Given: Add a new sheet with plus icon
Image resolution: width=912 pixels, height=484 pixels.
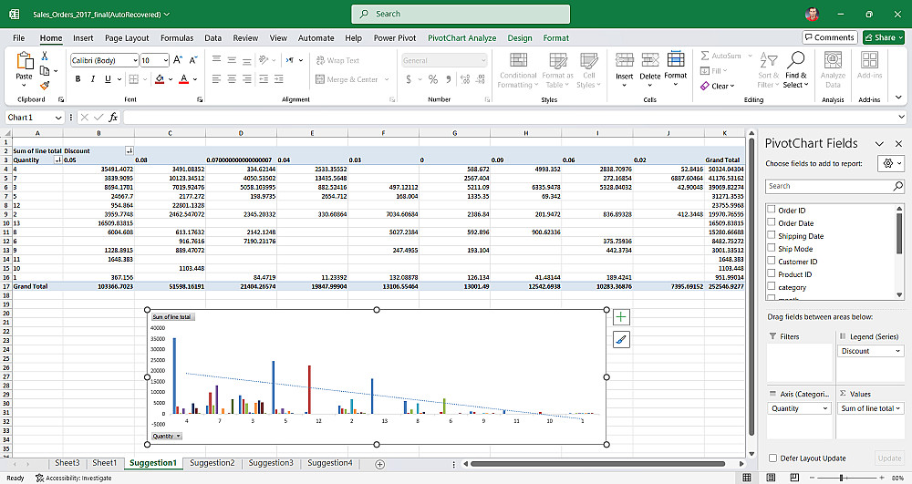Looking at the screenshot, I should pos(379,464).
